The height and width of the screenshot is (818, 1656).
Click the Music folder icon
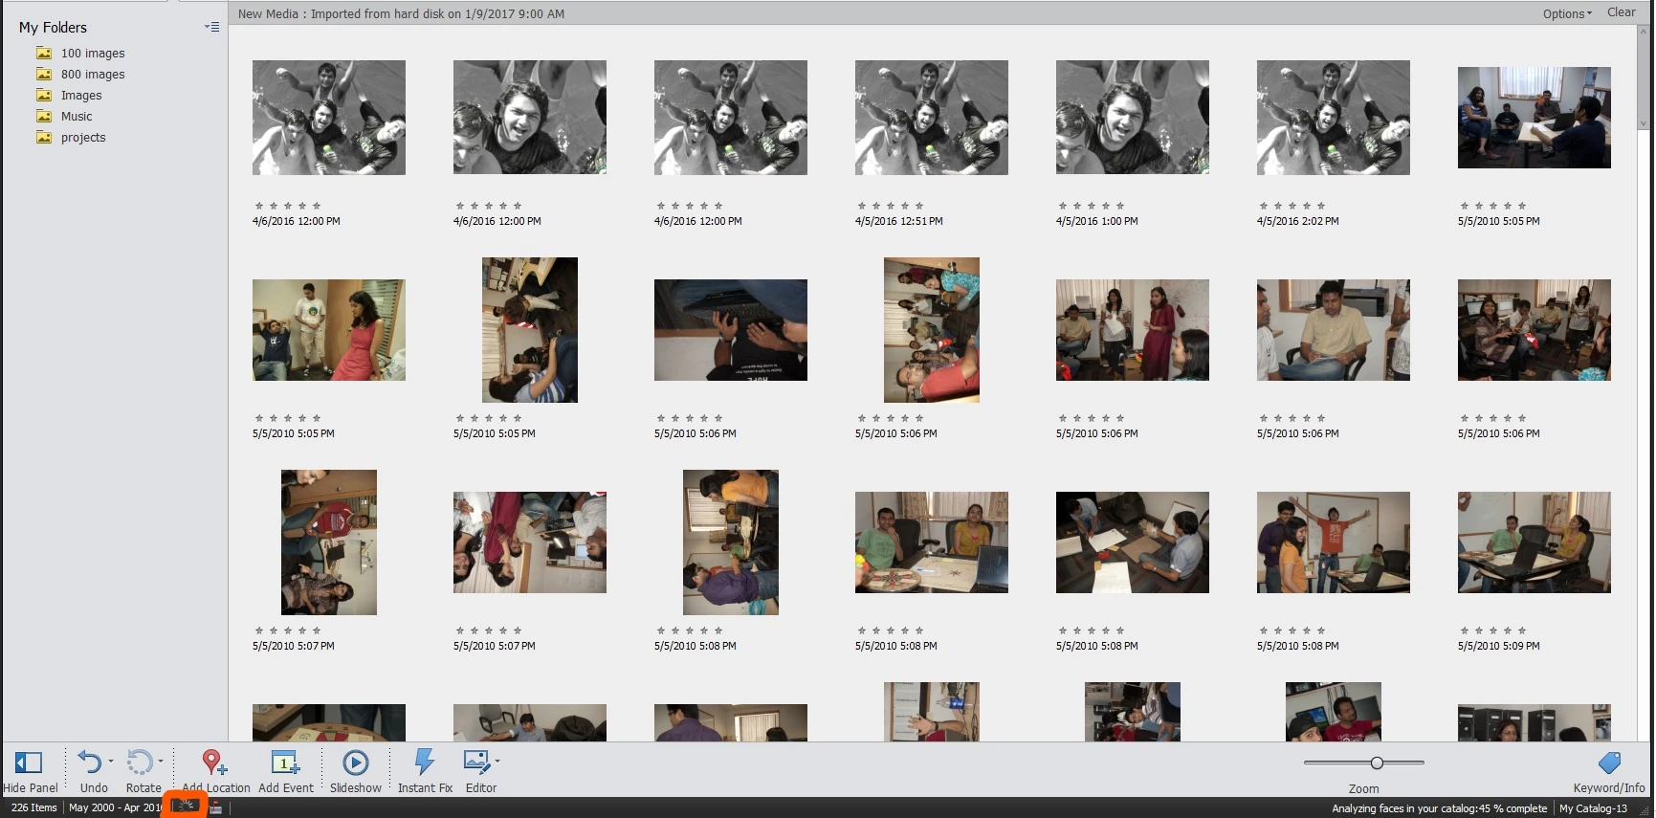(44, 116)
